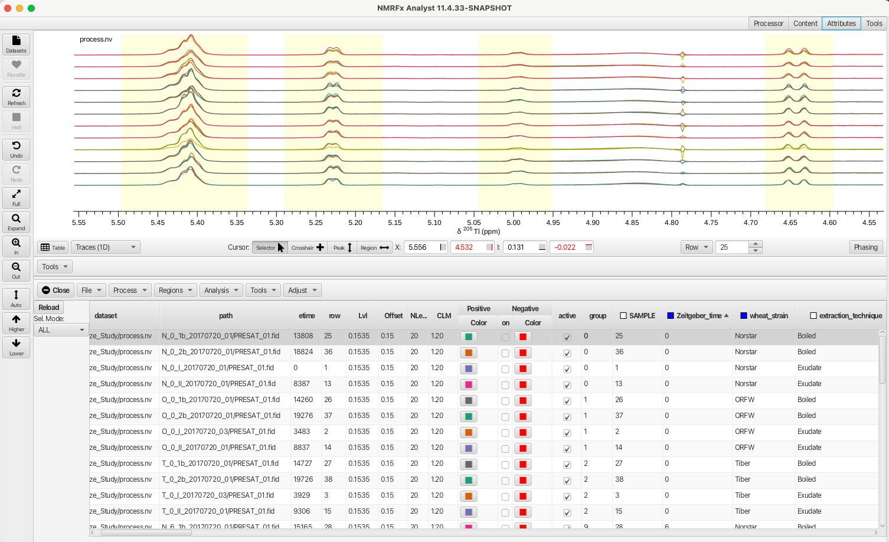Screen dimensions: 889x542
Task: Pick positive color swatch for first row
Action: [469, 337]
